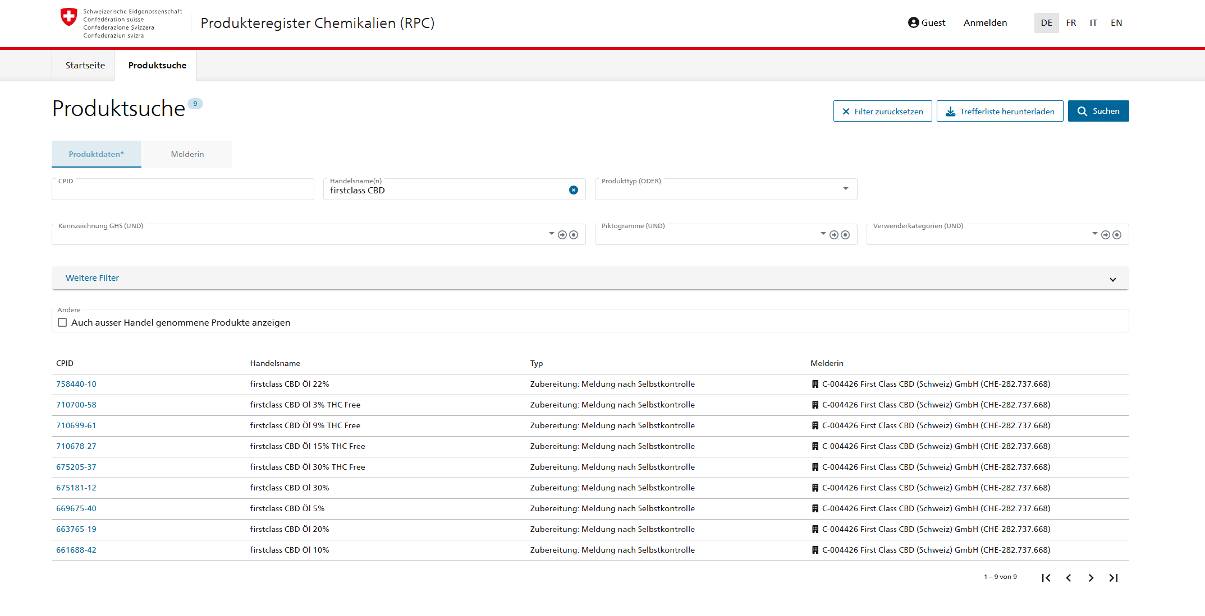Open product link 710700-58
This screenshot has width=1205, height=616.
(76, 405)
